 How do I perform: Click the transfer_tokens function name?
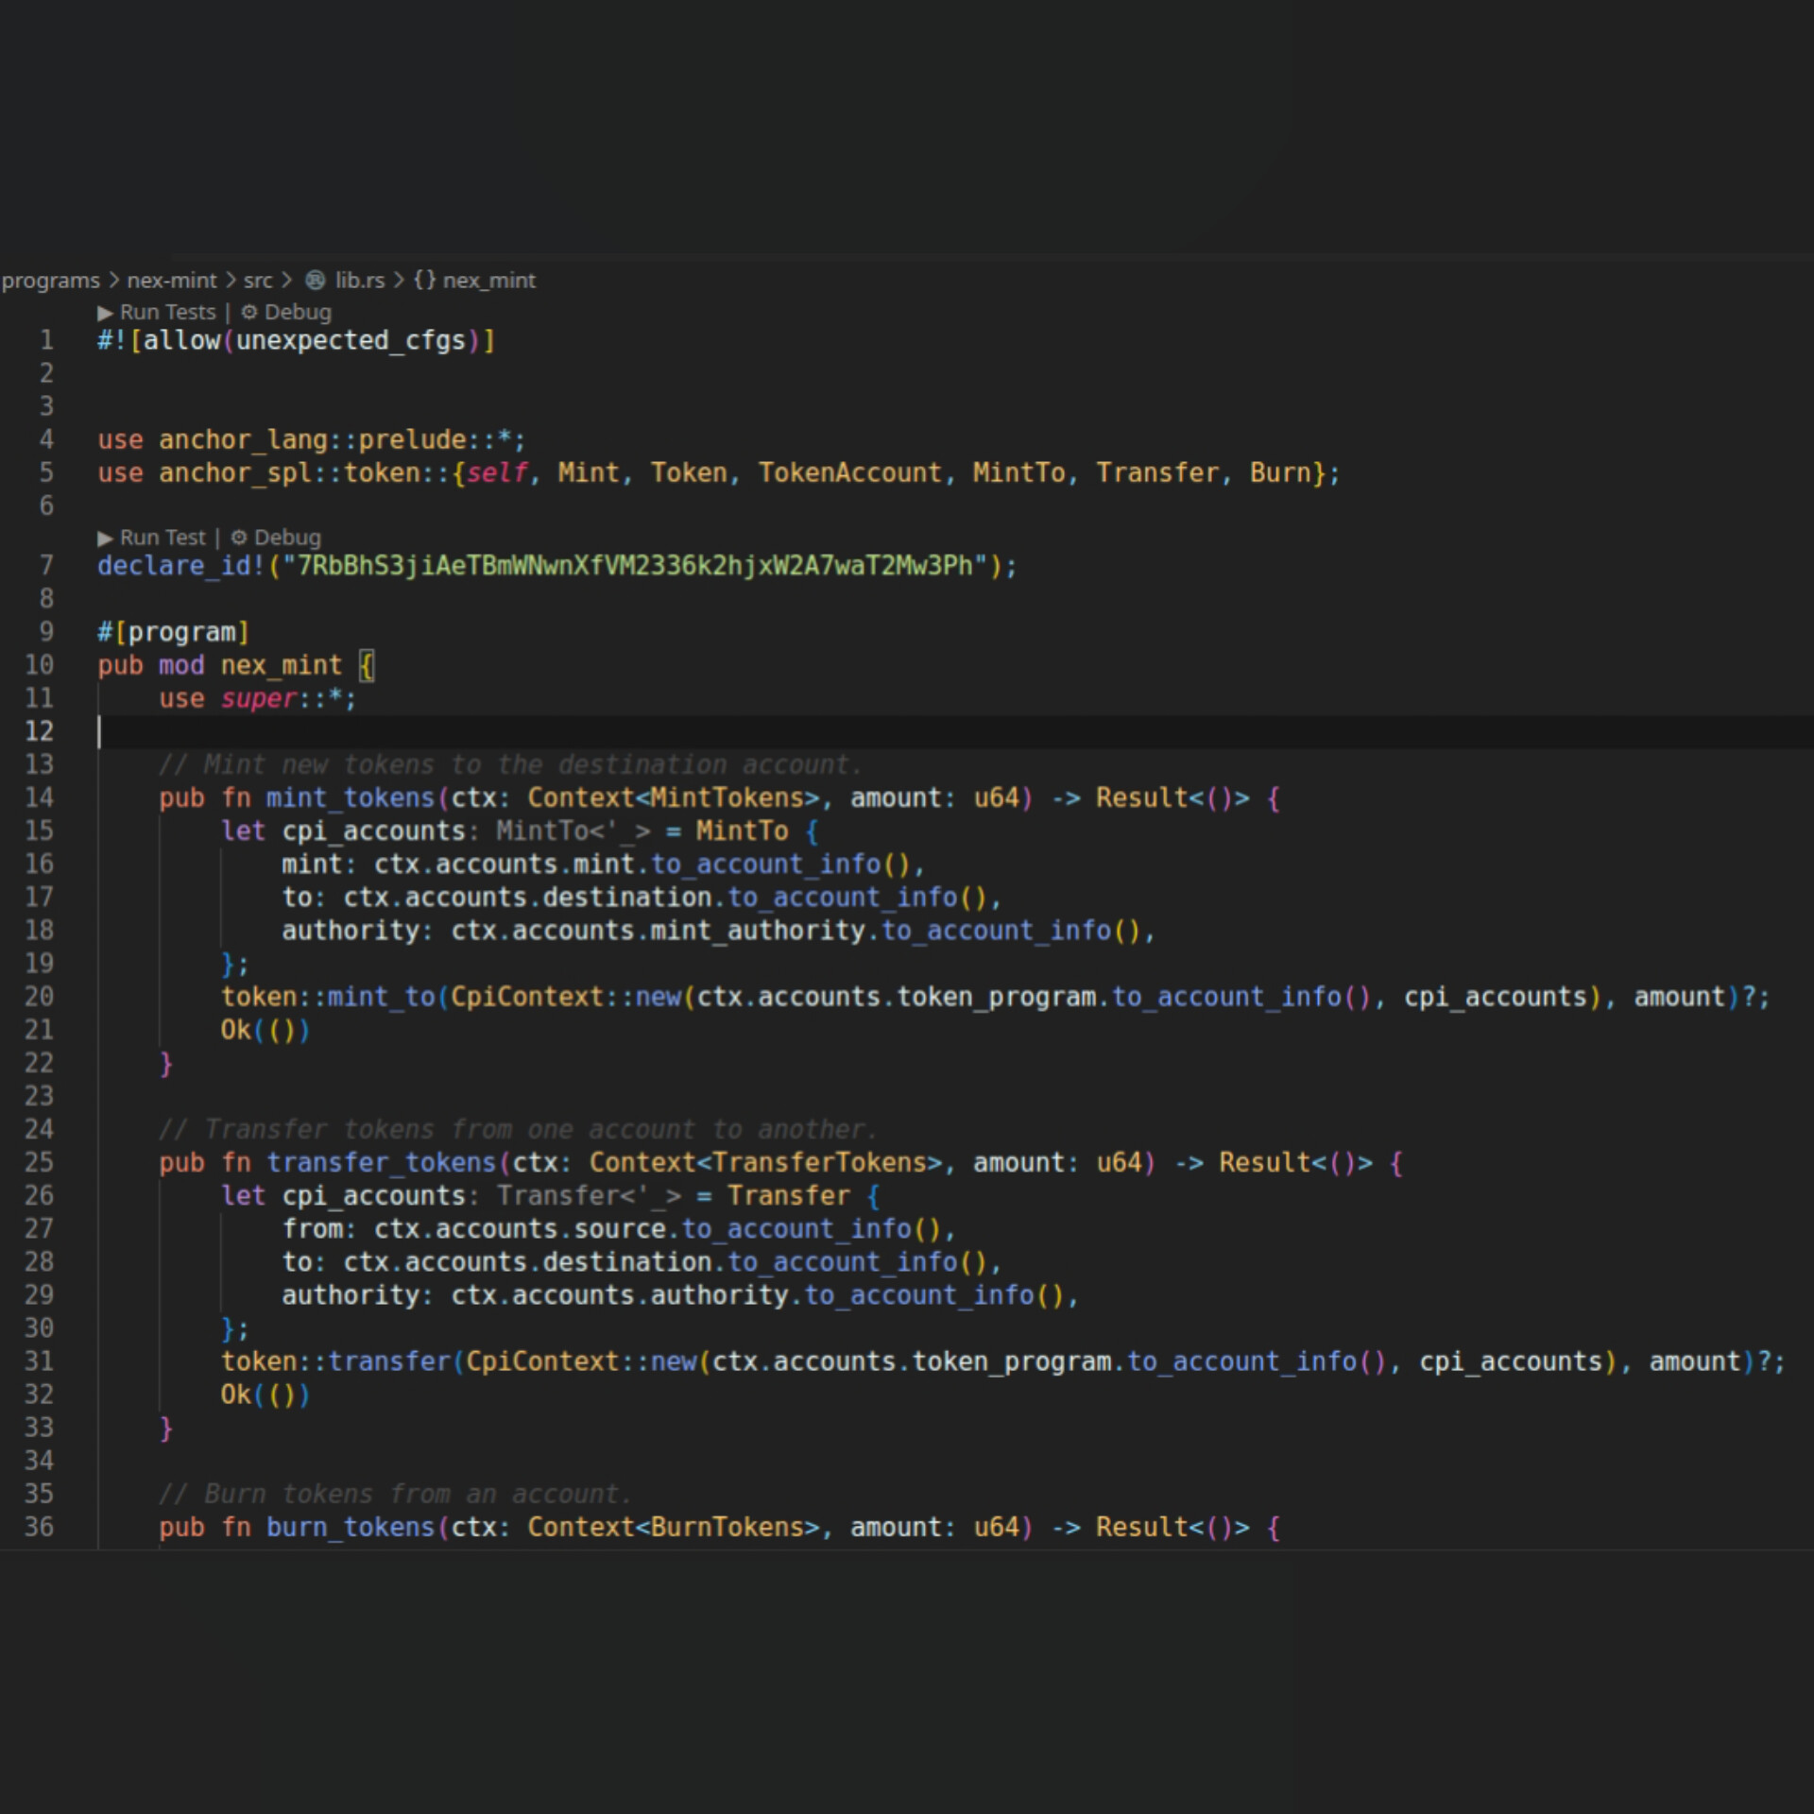point(381,1163)
